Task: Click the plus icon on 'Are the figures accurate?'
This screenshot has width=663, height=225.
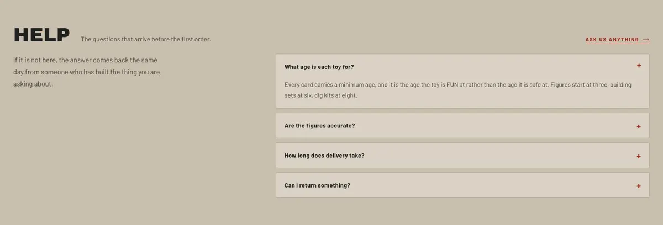Action: click(x=639, y=126)
